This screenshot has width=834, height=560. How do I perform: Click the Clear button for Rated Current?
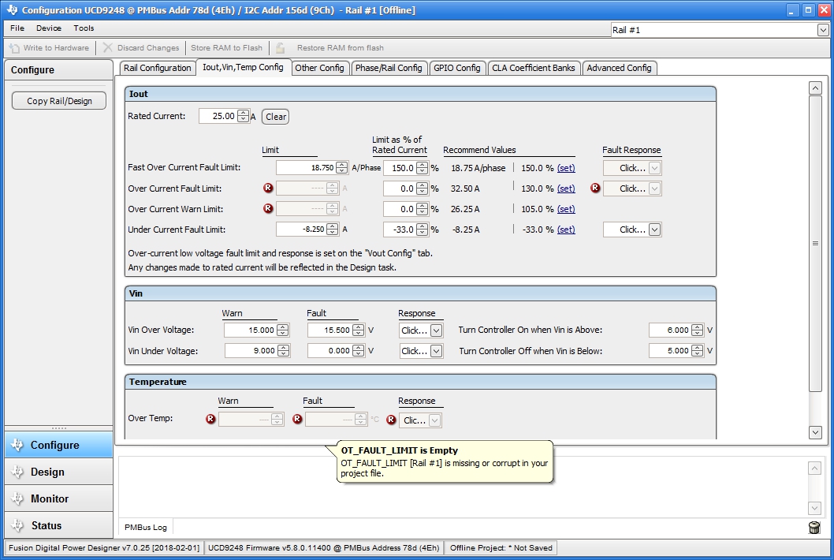click(x=276, y=117)
